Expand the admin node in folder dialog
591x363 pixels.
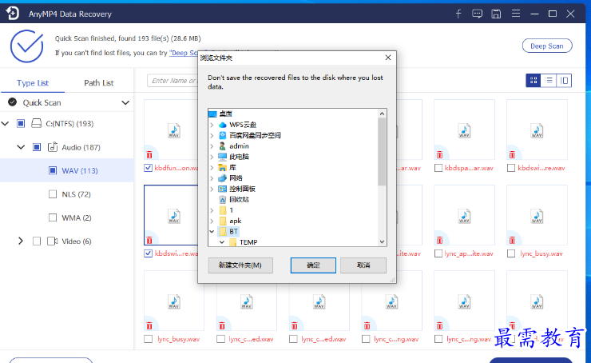212,146
